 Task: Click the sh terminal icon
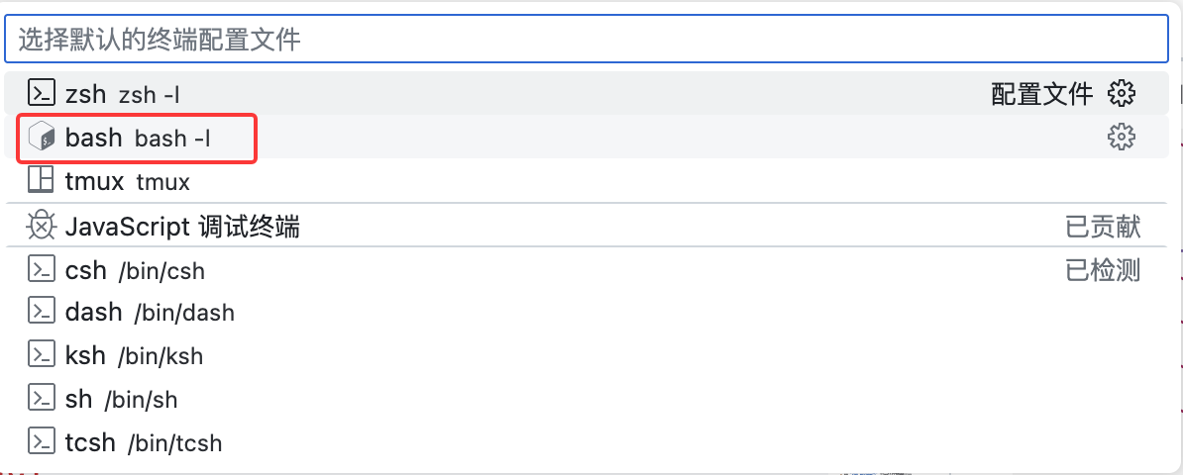pos(41,398)
